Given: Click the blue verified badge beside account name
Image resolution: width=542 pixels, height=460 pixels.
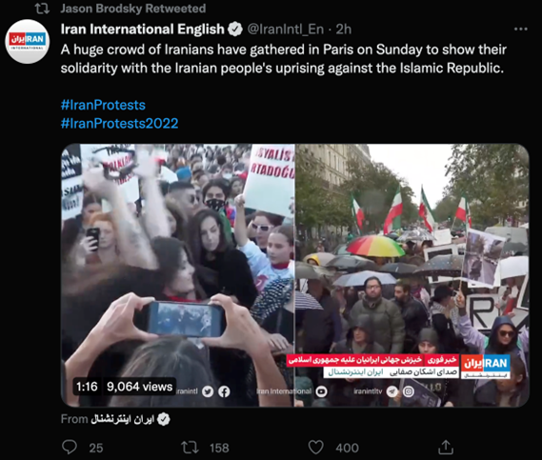Looking at the screenshot, I should coord(235,30).
